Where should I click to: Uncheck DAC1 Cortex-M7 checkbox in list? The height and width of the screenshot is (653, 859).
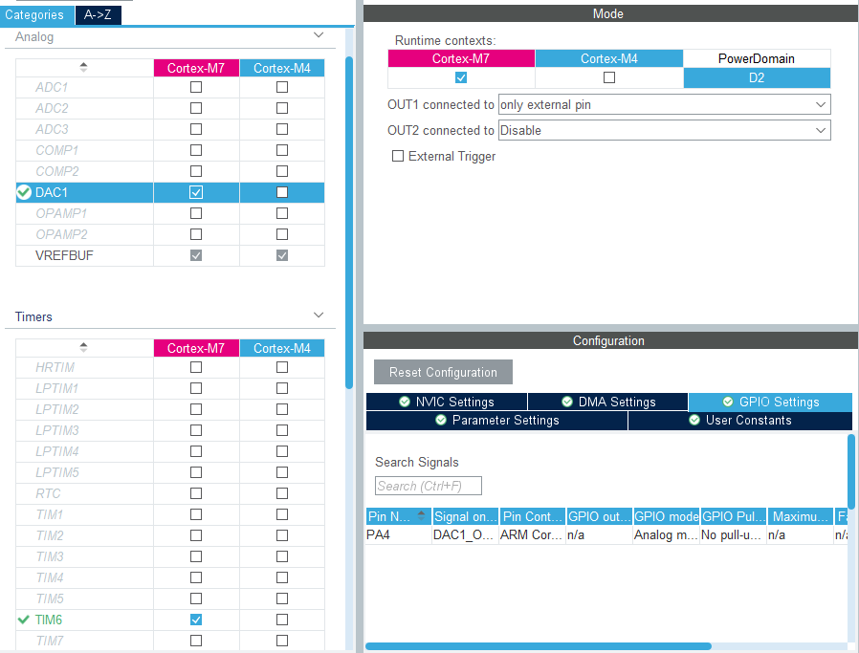[196, 192]
